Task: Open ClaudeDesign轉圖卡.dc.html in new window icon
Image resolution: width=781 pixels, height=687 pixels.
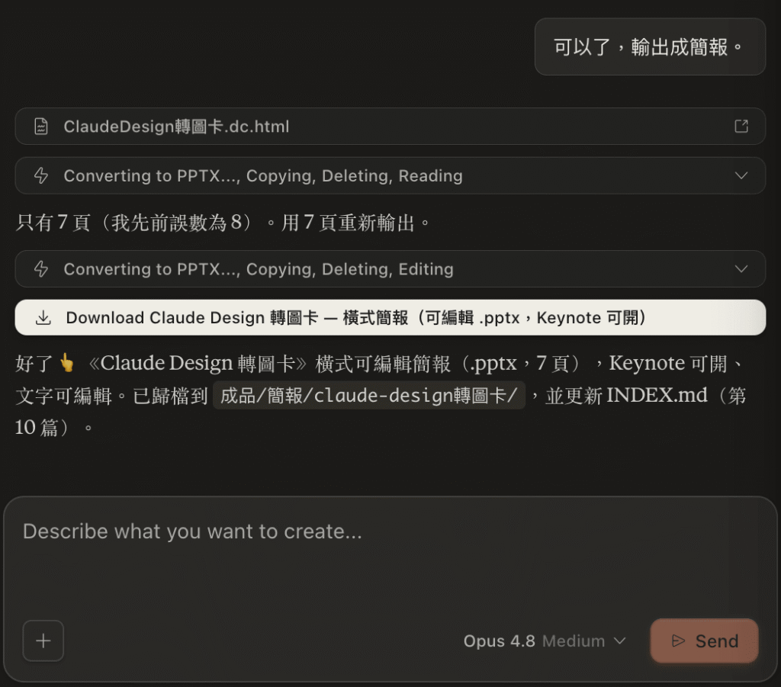Action: click(741, 126)
